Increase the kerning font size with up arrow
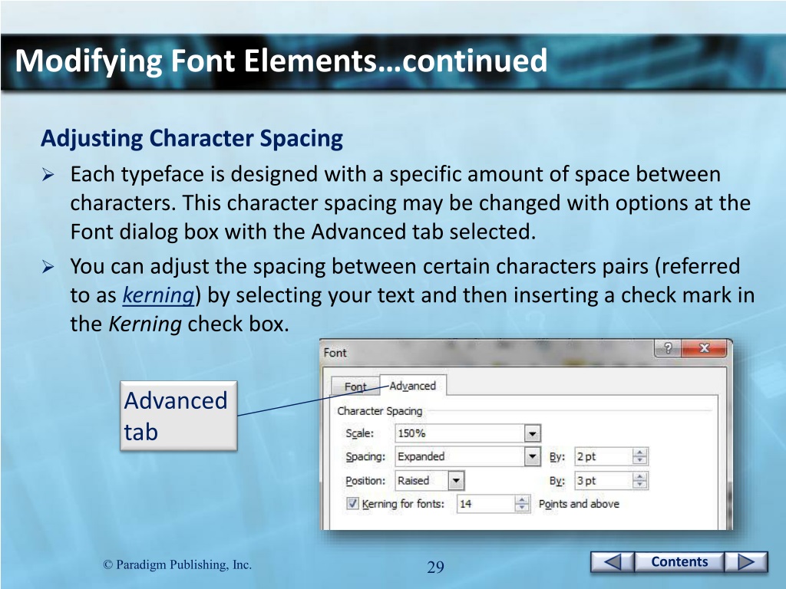 click(522, 500)
